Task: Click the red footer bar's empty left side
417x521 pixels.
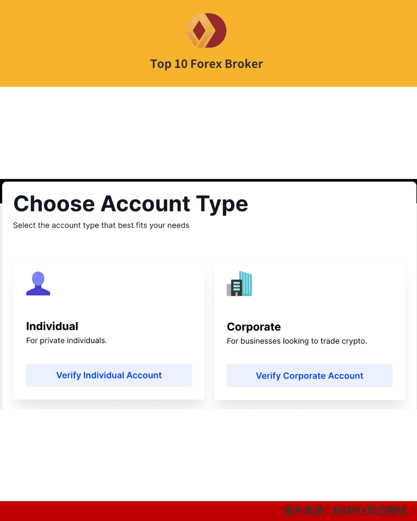Action: [116, 511]
